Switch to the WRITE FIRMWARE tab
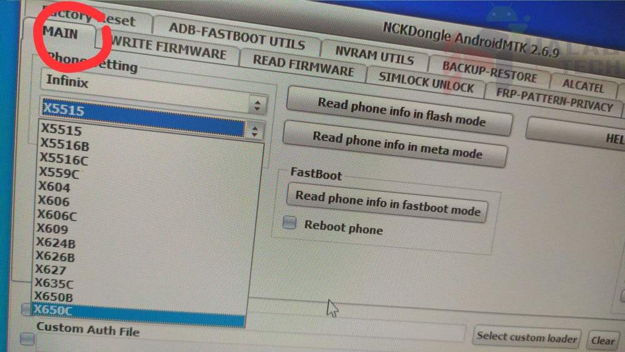This screenshot has height=352, width=625. pyautogui.click(x=167, y=49)
